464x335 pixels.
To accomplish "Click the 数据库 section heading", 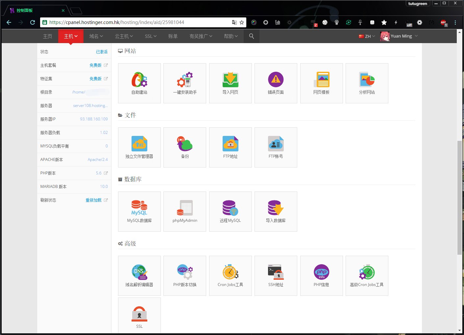I will point(133,179).
